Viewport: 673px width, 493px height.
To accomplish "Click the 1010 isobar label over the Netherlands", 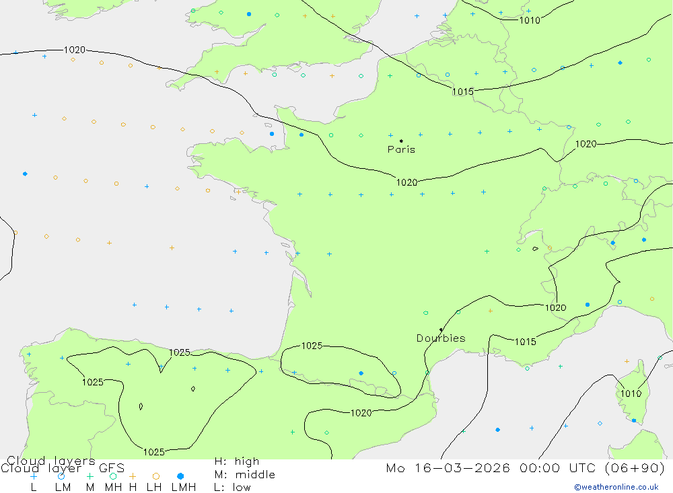I will (530, 20).
